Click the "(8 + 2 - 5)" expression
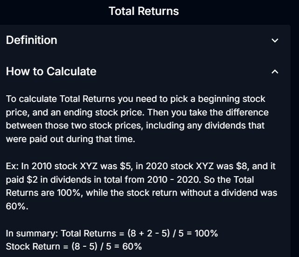This screenshot has height=257, width=299. coord(148,233)
